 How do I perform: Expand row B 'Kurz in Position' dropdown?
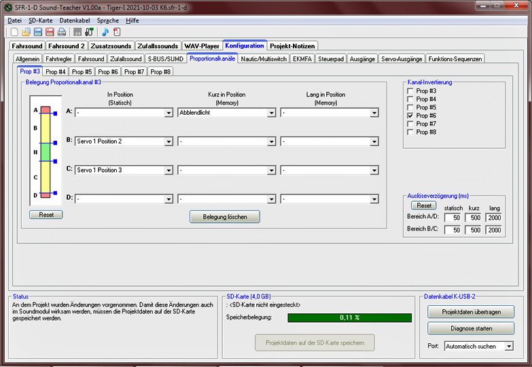271,141
